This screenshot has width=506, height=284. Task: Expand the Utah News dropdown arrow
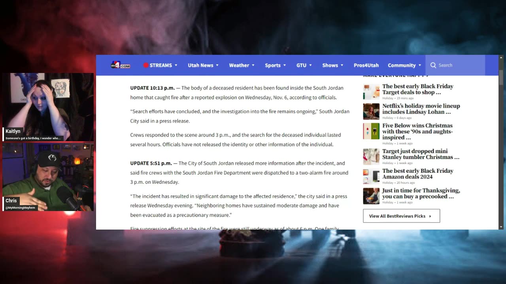(217, 65)
